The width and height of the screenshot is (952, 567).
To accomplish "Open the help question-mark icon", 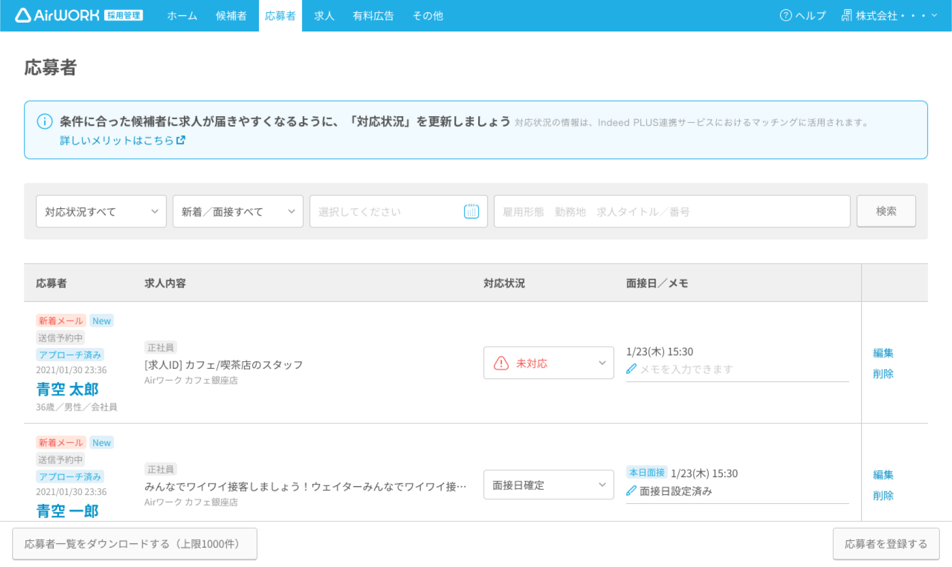I will pos(786,15).
